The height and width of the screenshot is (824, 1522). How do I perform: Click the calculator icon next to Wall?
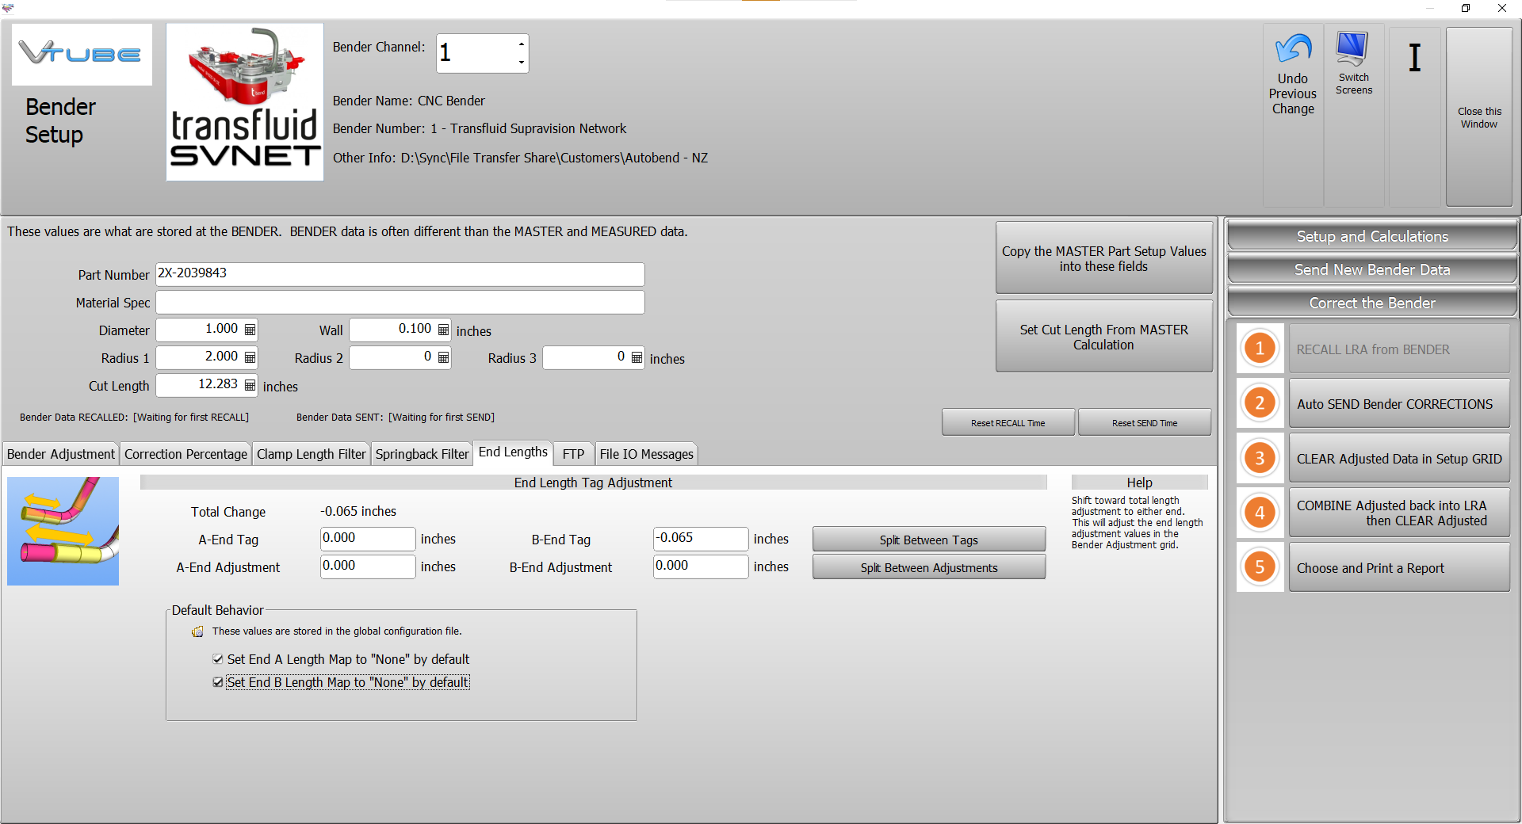pos(444,330)
